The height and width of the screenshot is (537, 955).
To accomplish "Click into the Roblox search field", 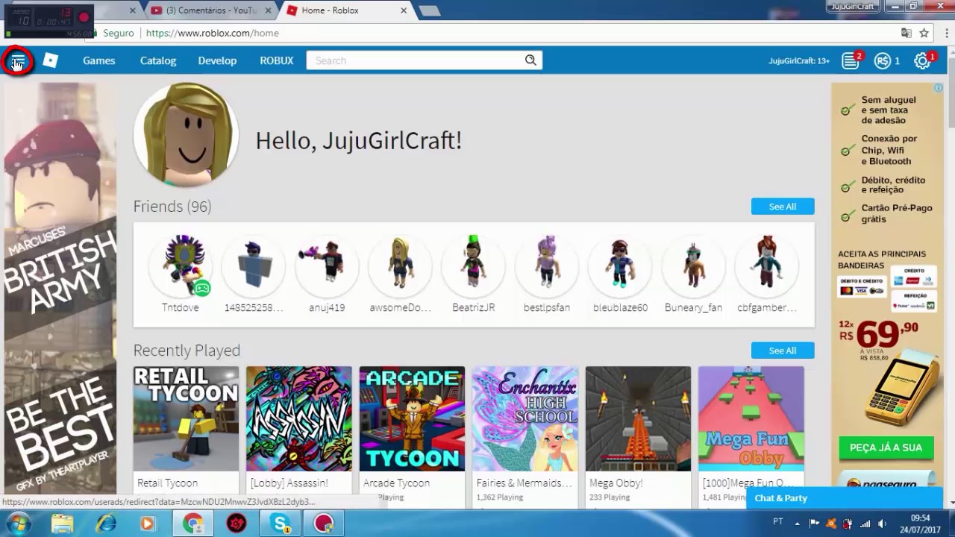I will point(416,60).
